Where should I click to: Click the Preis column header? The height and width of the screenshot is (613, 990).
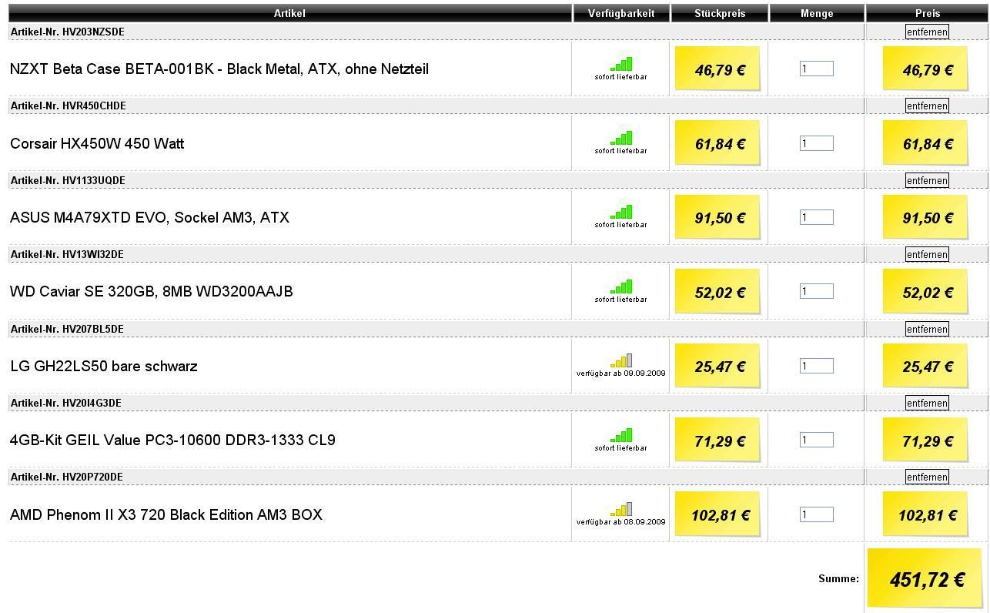[x=928, y=13]
